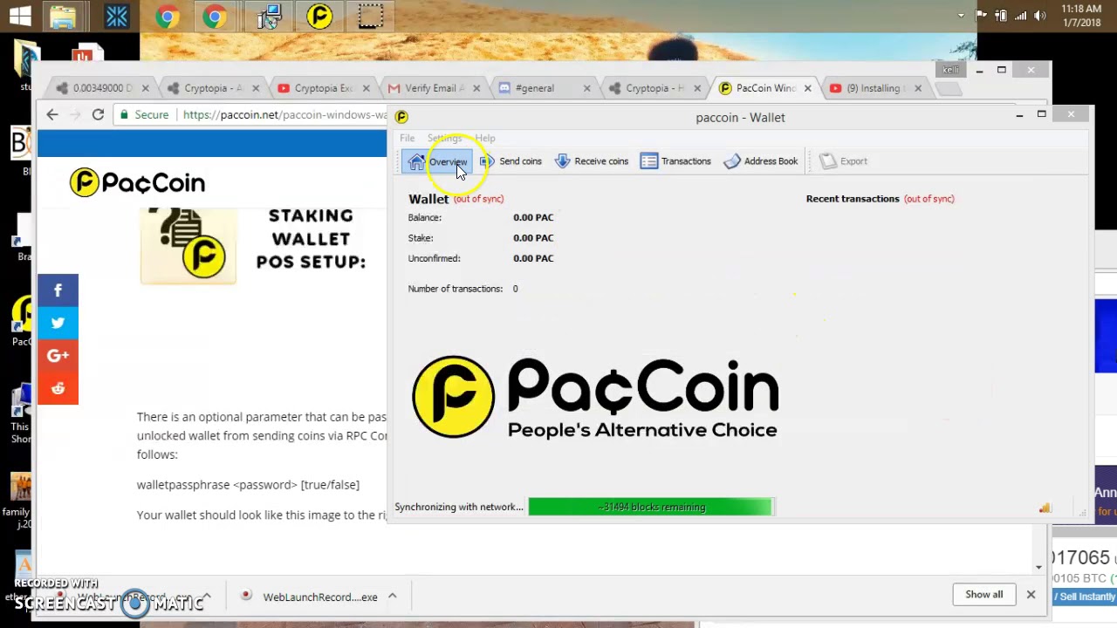Click Show all downloads button
This screenshot has width=1117, height=628.
[x=983, y=595]
